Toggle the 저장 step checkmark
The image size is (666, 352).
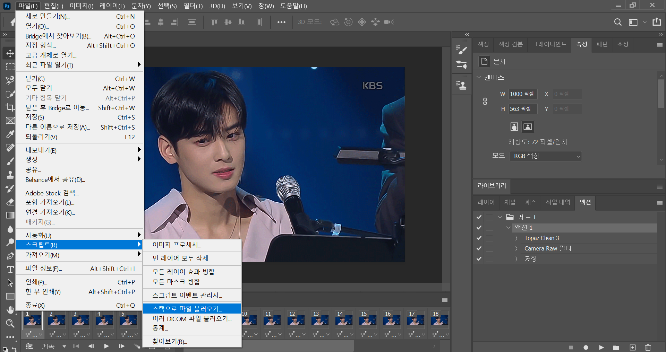point(479,259)
